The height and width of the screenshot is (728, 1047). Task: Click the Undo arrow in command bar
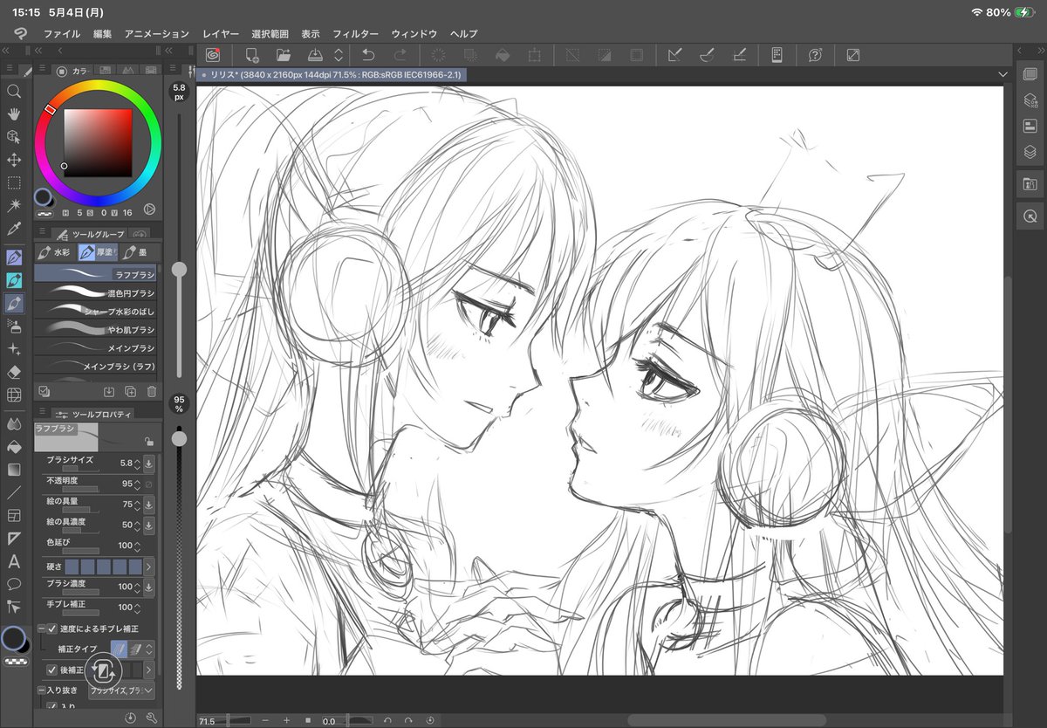click(x=368, y=55)
